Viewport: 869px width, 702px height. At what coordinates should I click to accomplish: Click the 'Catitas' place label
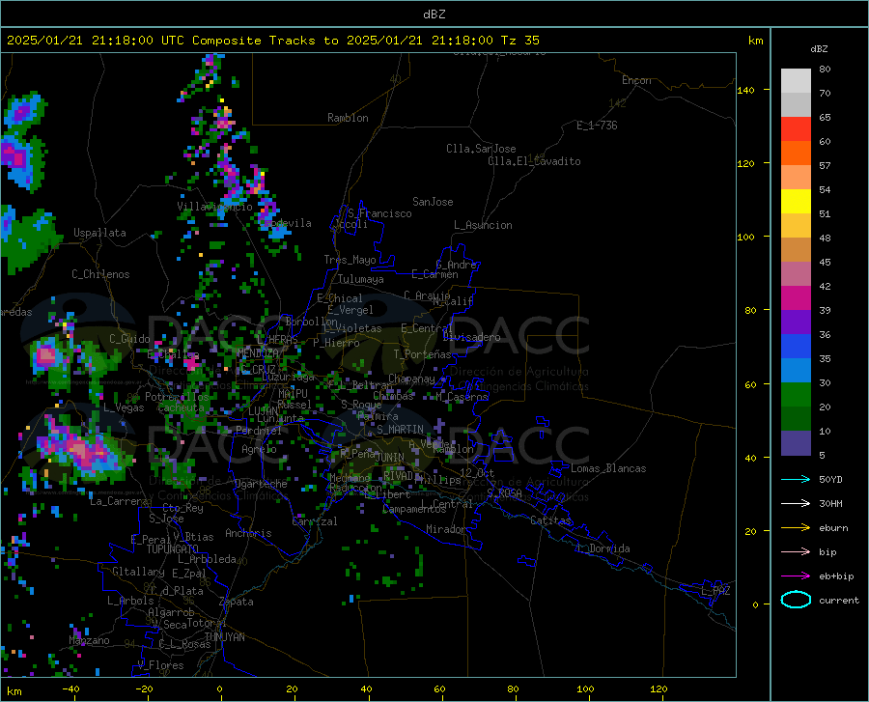pyautogui.click(x=550, y=520)
